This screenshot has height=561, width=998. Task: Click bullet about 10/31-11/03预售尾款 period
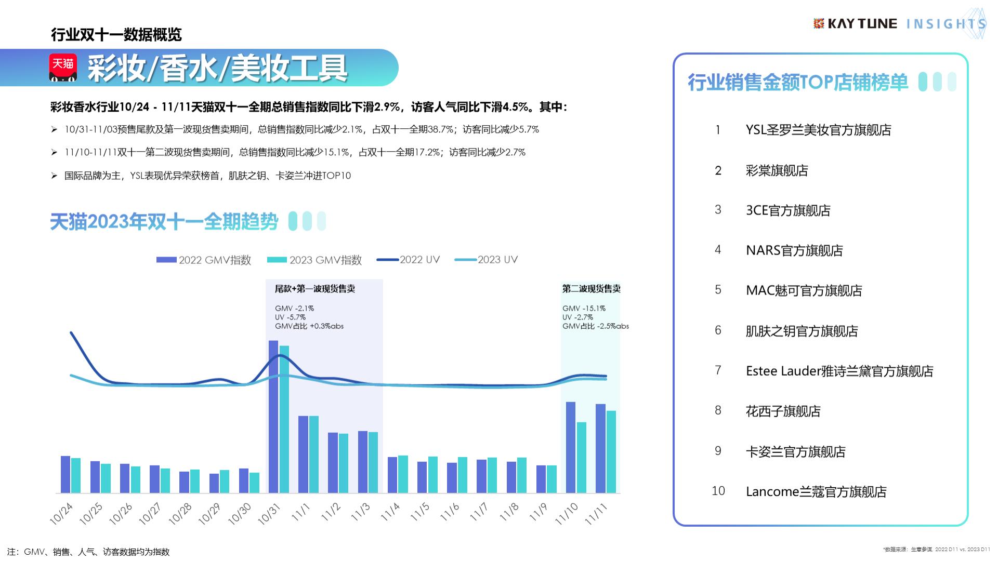[x=301, y=129]
